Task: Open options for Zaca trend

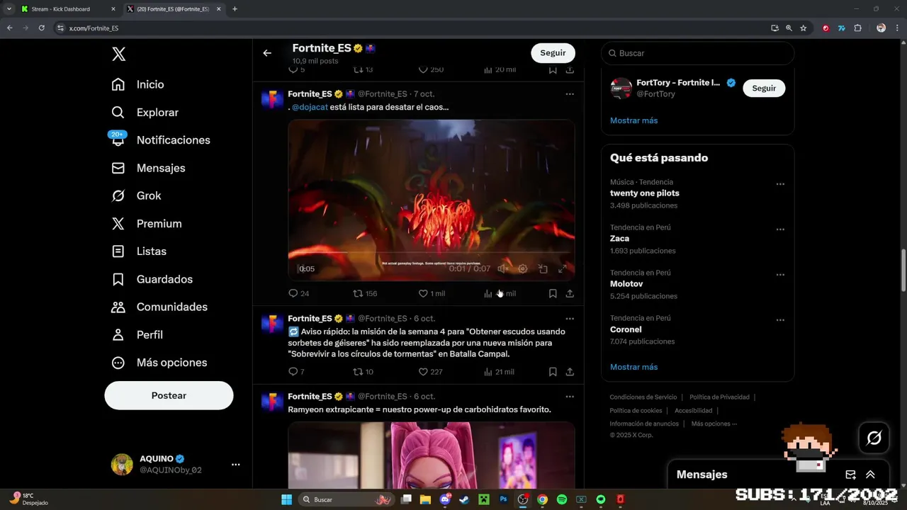Action: click(x=780, y=229)
